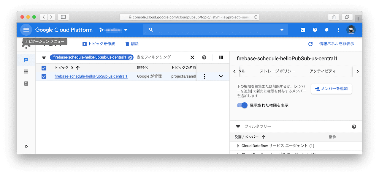Remove the firebase-schedule filter chip
This screenshot has height=176, width=379.
[130, 58]
